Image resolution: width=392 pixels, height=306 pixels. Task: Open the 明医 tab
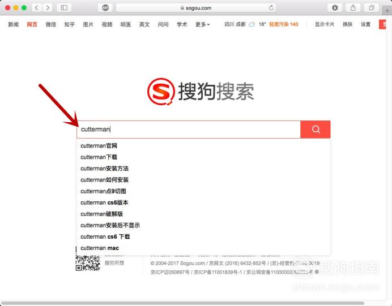126,24
